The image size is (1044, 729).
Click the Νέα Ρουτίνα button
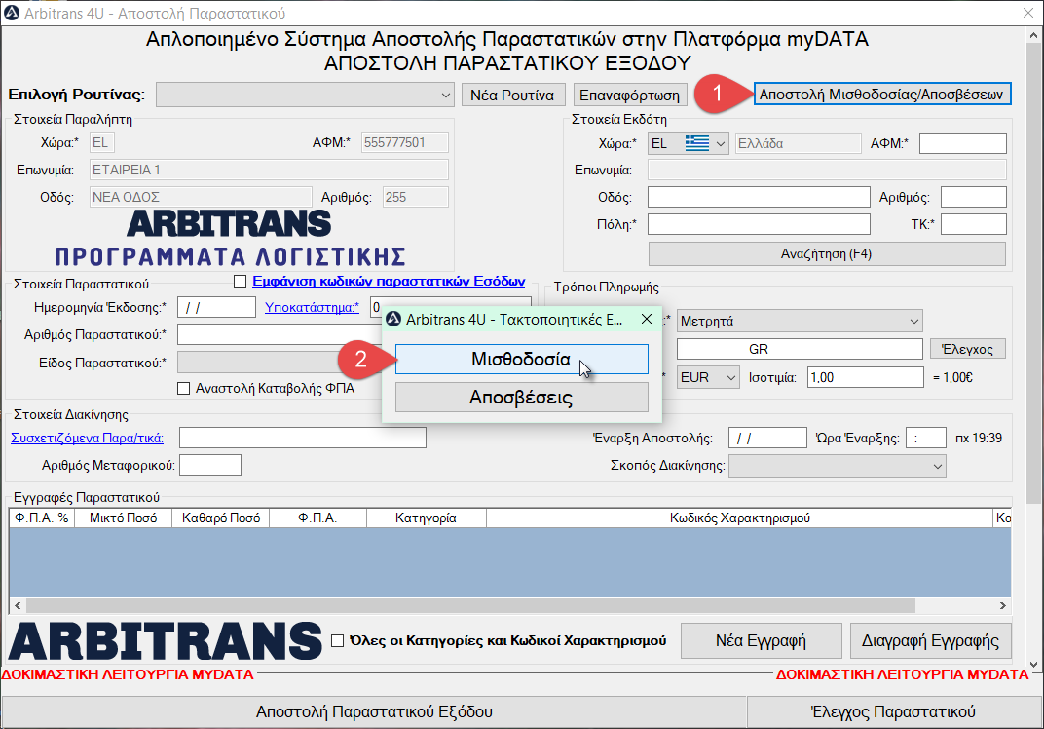(512, 95)
